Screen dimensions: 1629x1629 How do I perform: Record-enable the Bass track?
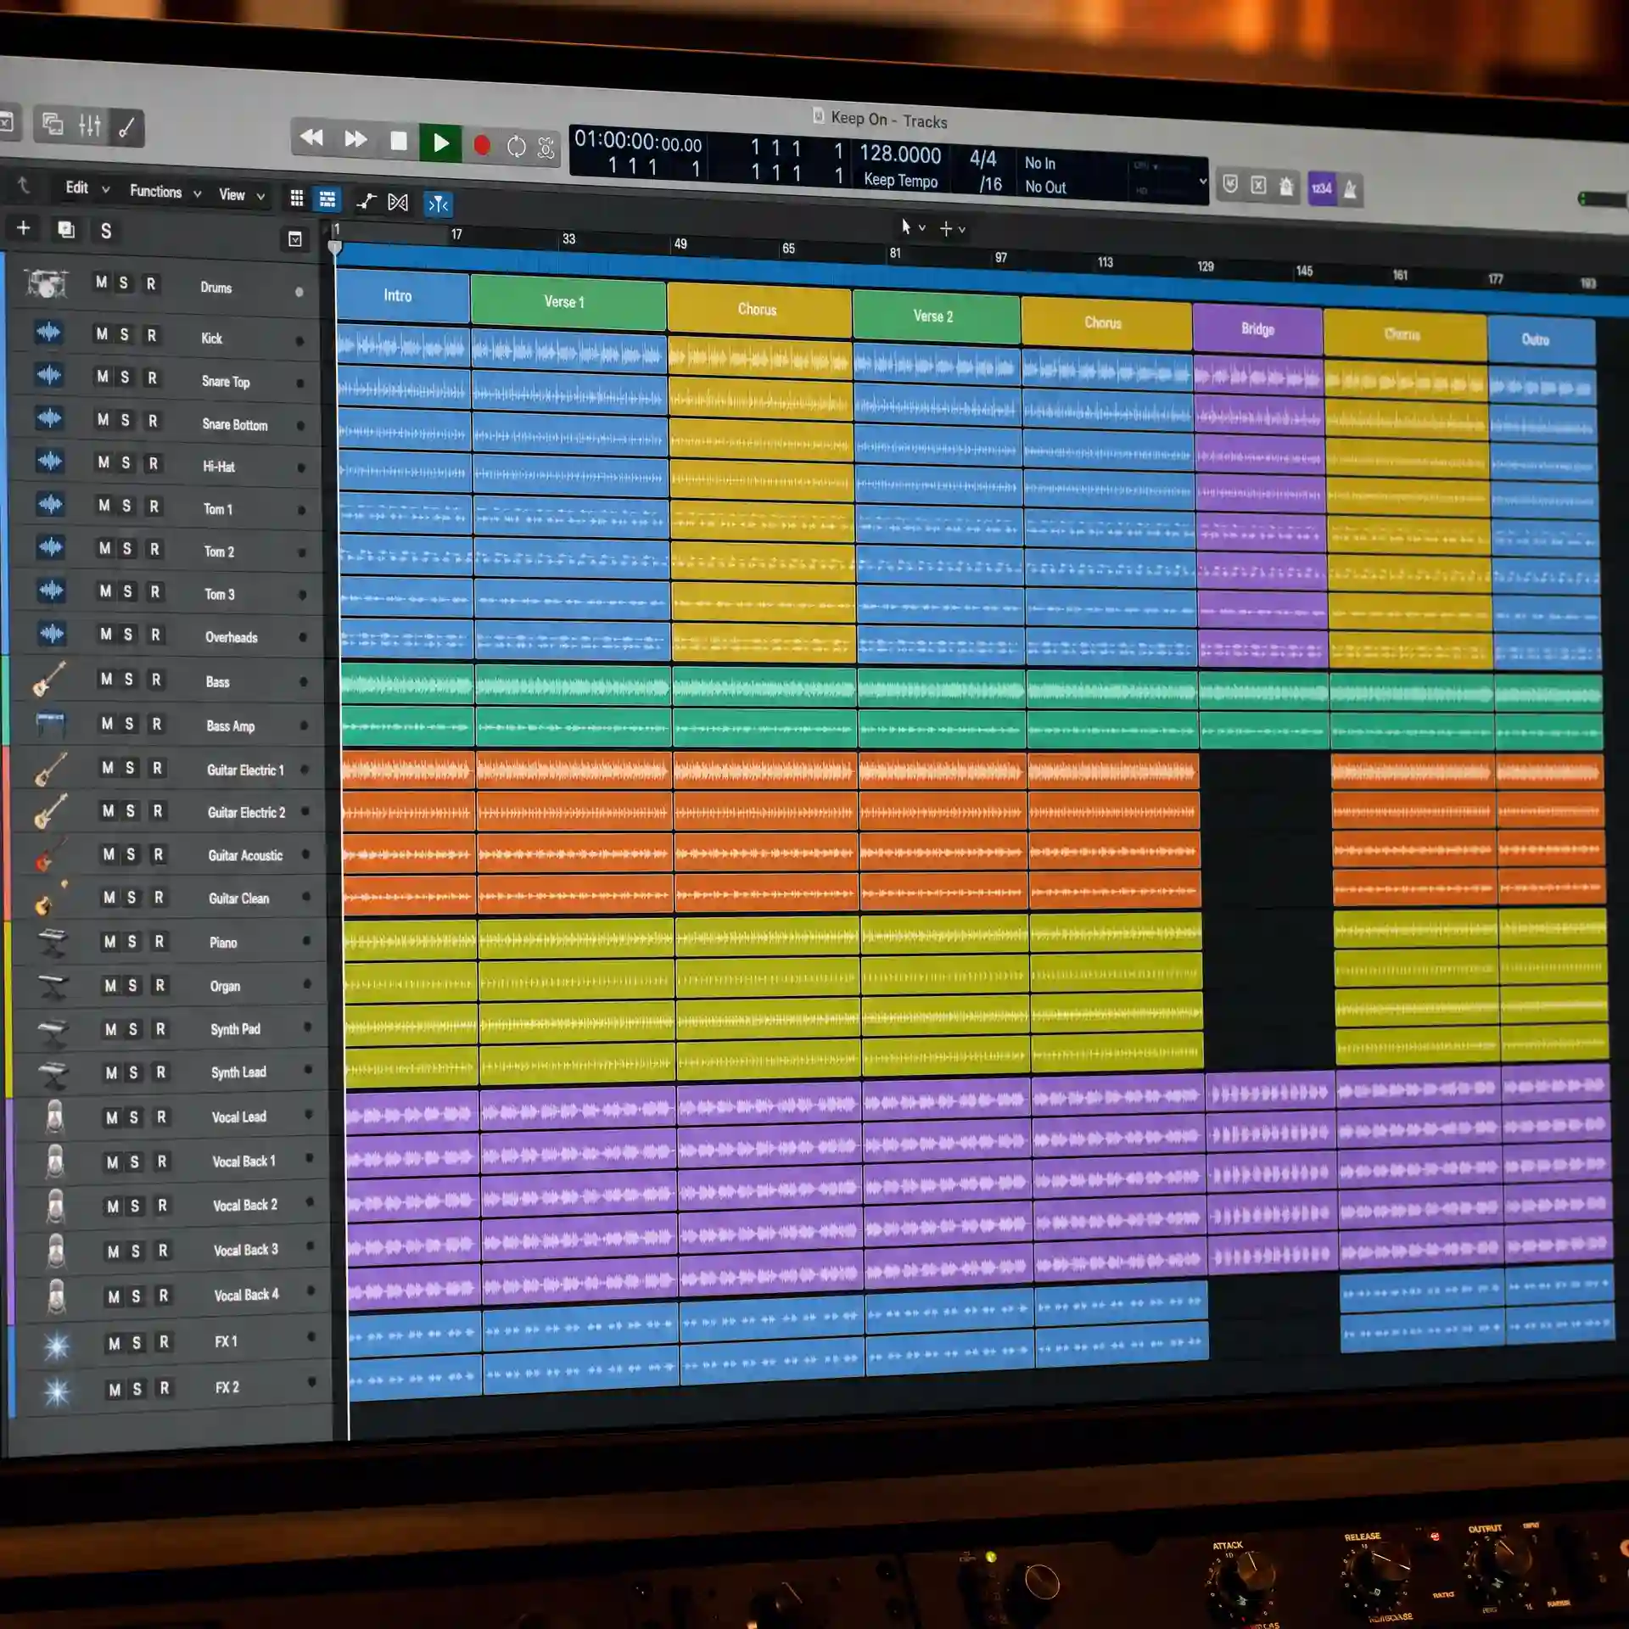click(x=156, y=680)
